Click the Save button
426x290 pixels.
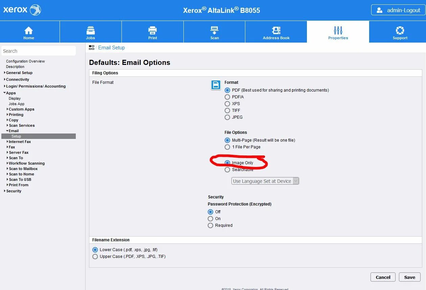point(409,277)
